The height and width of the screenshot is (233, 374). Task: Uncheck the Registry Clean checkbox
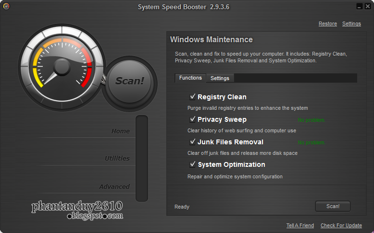(192, 97)
